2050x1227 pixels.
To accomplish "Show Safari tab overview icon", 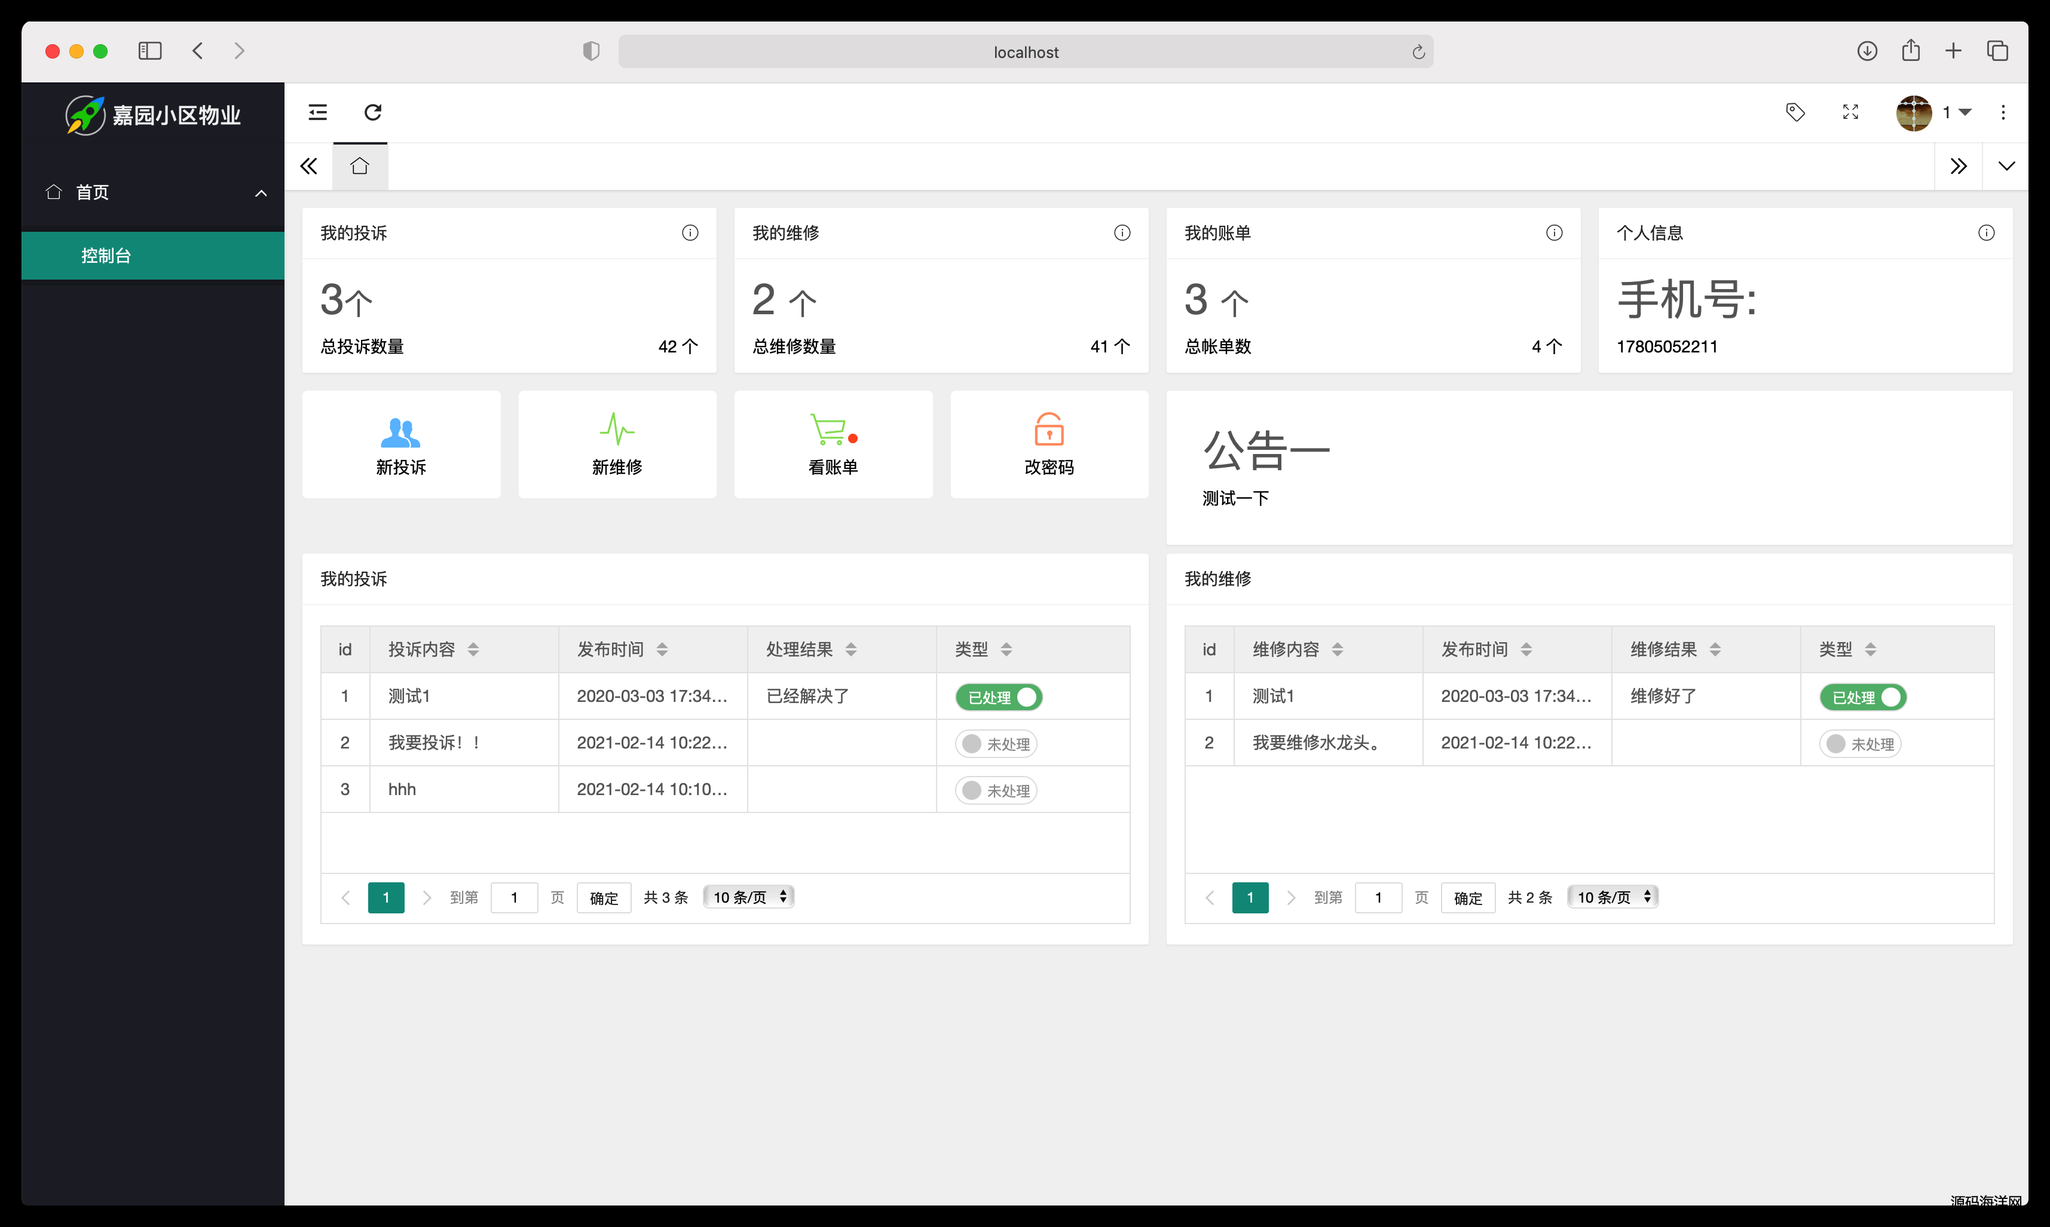I will click(1997, 51).
